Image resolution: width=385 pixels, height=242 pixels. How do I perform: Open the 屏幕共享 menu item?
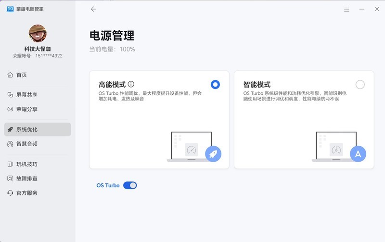pyautogui.click(x=38, y=95)
